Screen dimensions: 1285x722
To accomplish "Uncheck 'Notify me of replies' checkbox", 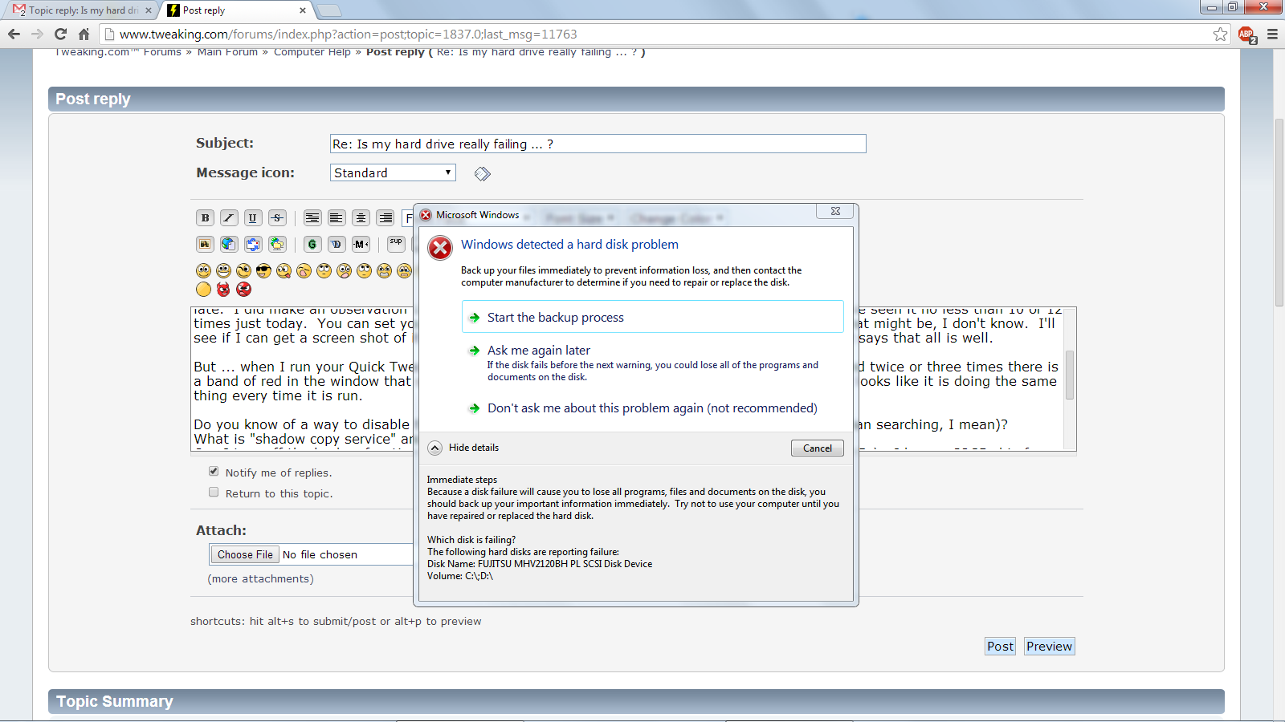I will click(214, 472).
